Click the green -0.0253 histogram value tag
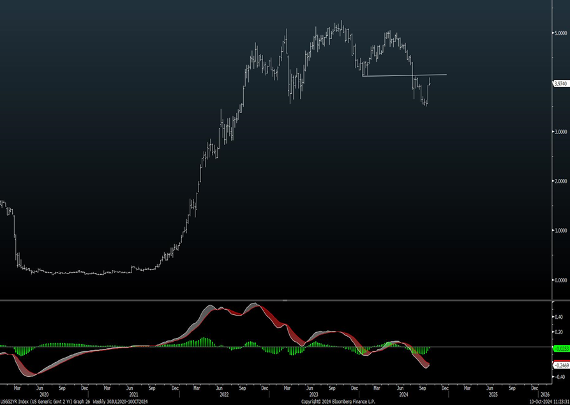This screenshot has height=405, width=570. pos(560,349)
